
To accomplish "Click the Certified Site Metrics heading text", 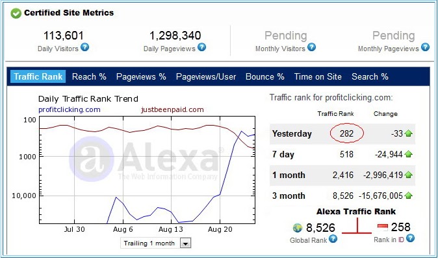I will coord(69,13).
